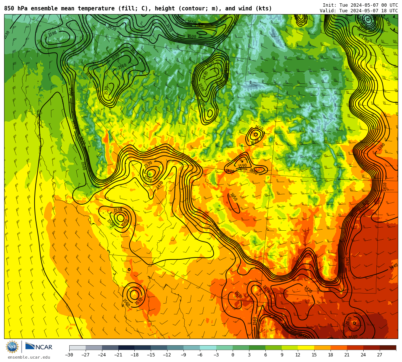Click the positive 18 colorbar tick label
Image resolution: width=402 pixels, height=362 pixels.
(331, 355)
